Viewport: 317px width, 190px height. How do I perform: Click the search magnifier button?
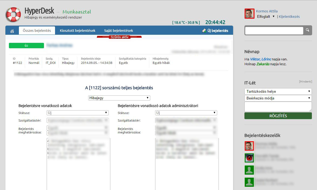308,30
